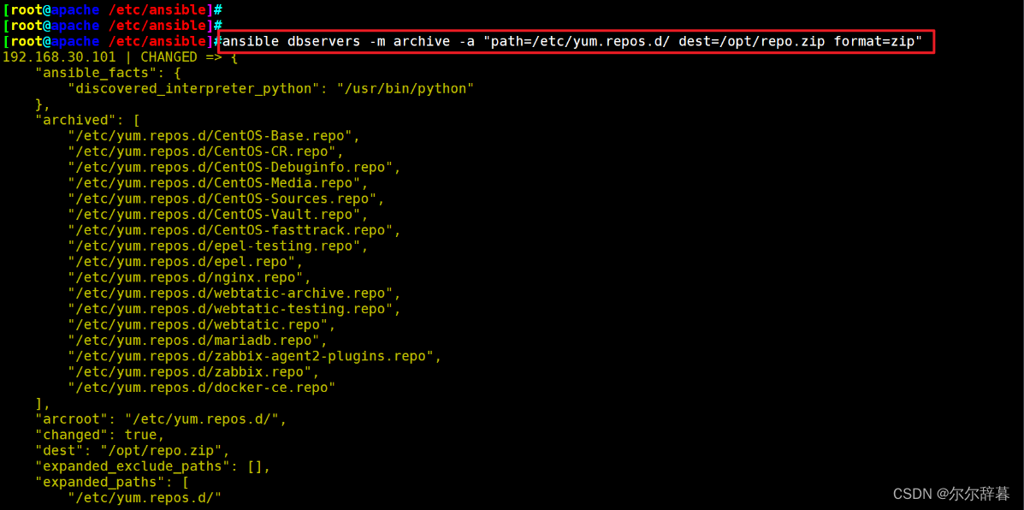Viewport: 1024px width, 510px height.
Task: Select CentOS-Sources.repo path line
Action: coord(227,199)
